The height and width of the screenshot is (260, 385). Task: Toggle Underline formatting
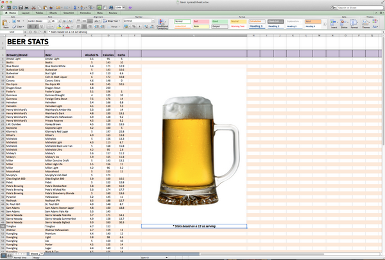42,26
